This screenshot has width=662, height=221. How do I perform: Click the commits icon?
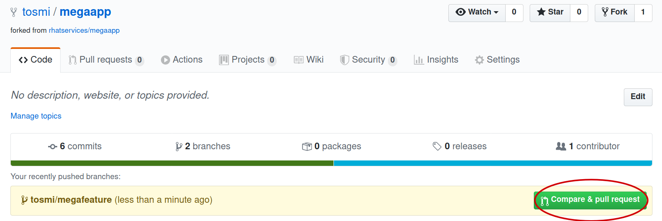53,147
